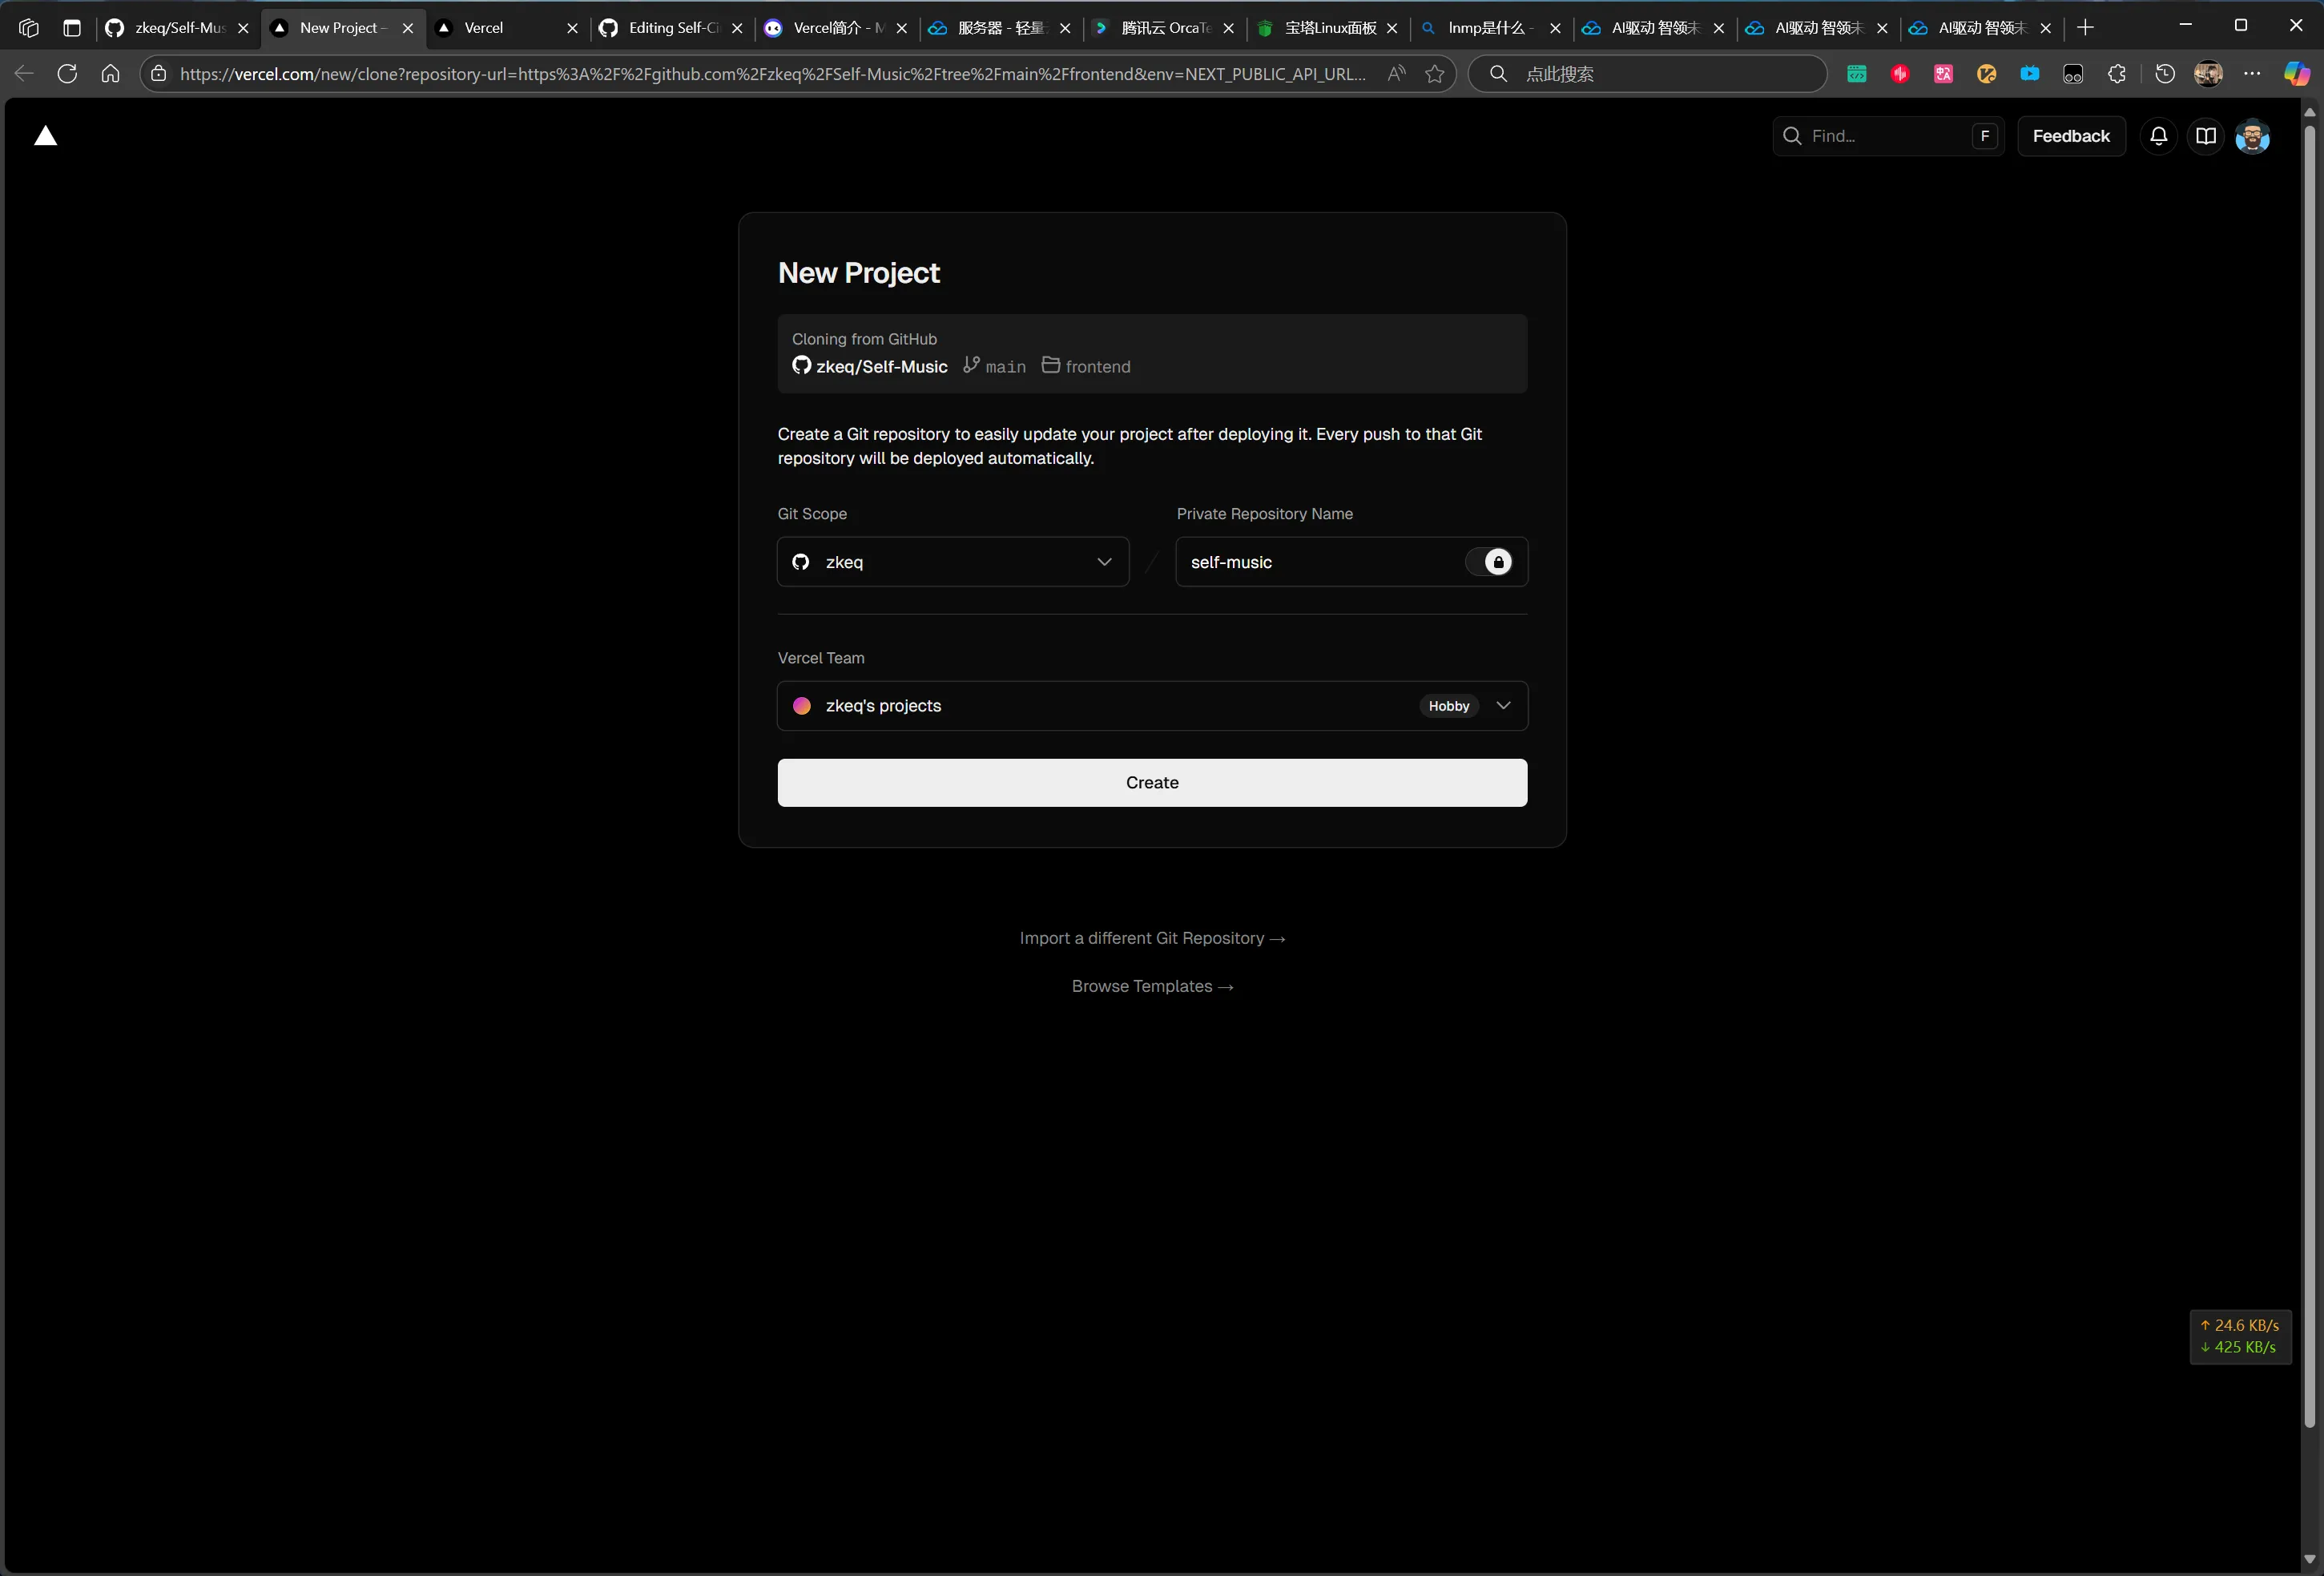
Task: Click the Hobby plan badge
Action: pyautogui.click(x=1448, y=706)
